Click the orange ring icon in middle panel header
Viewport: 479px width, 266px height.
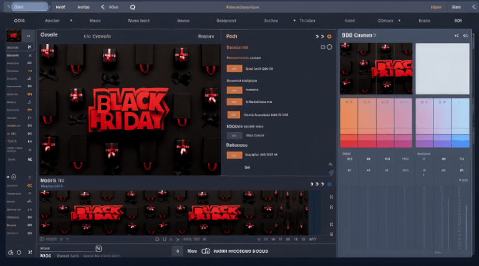tap(329, 37)
